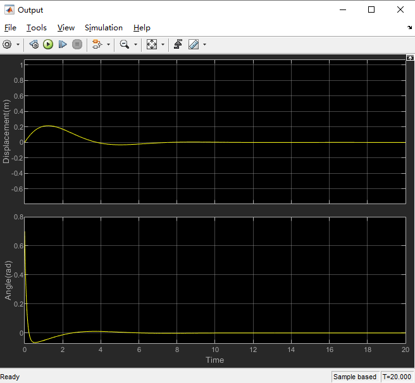Open the Tools menu
Viewport: 415px width, 383px height.
click(x=37, y=28)
